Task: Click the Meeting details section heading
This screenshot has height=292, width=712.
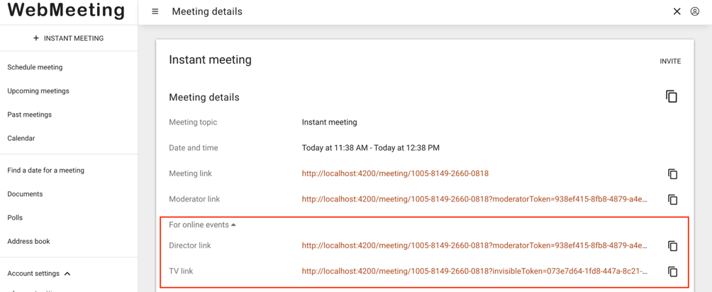Action: coord(204,98)
